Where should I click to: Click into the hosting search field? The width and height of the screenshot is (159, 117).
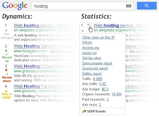point(79,6)
